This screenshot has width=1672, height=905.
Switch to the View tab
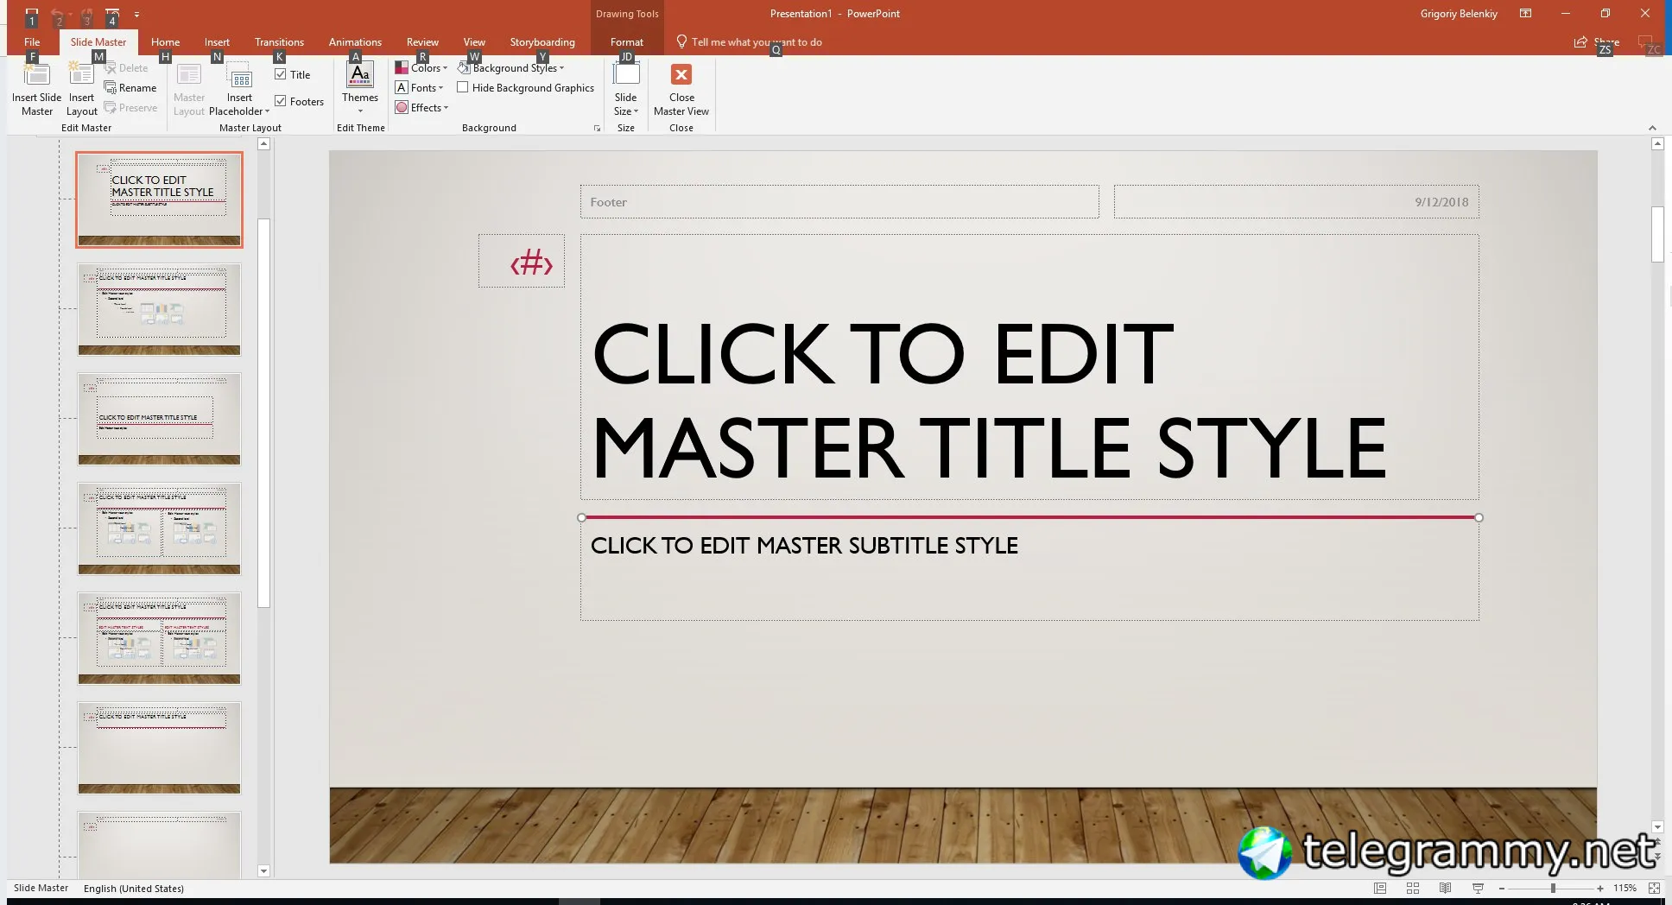[x=474, y=41]
